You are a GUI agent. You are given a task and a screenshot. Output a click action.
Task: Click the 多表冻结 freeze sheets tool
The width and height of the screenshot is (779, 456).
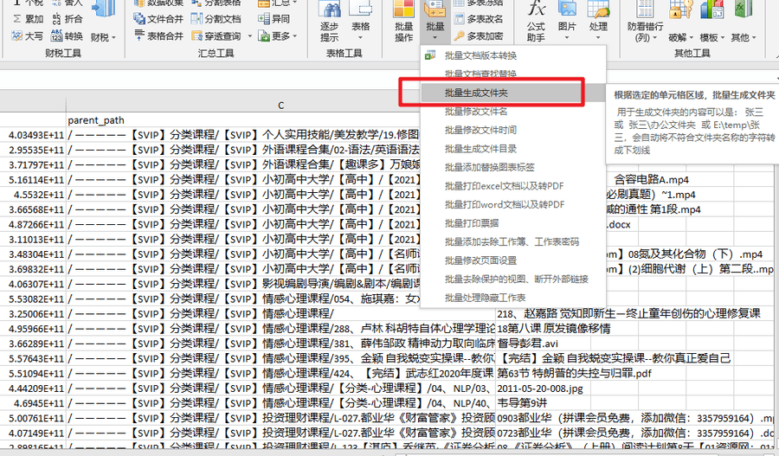click(479, 3)
